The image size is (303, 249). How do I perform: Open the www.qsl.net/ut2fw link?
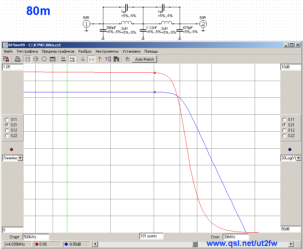click(x=242, y=243)
